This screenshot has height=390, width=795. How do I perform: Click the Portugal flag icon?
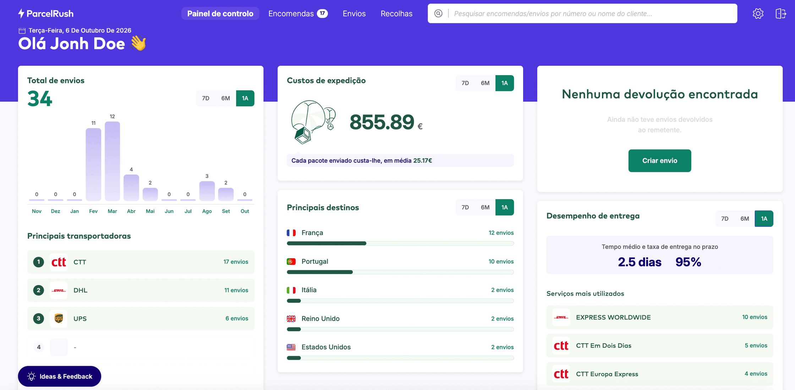coord(291,262)
